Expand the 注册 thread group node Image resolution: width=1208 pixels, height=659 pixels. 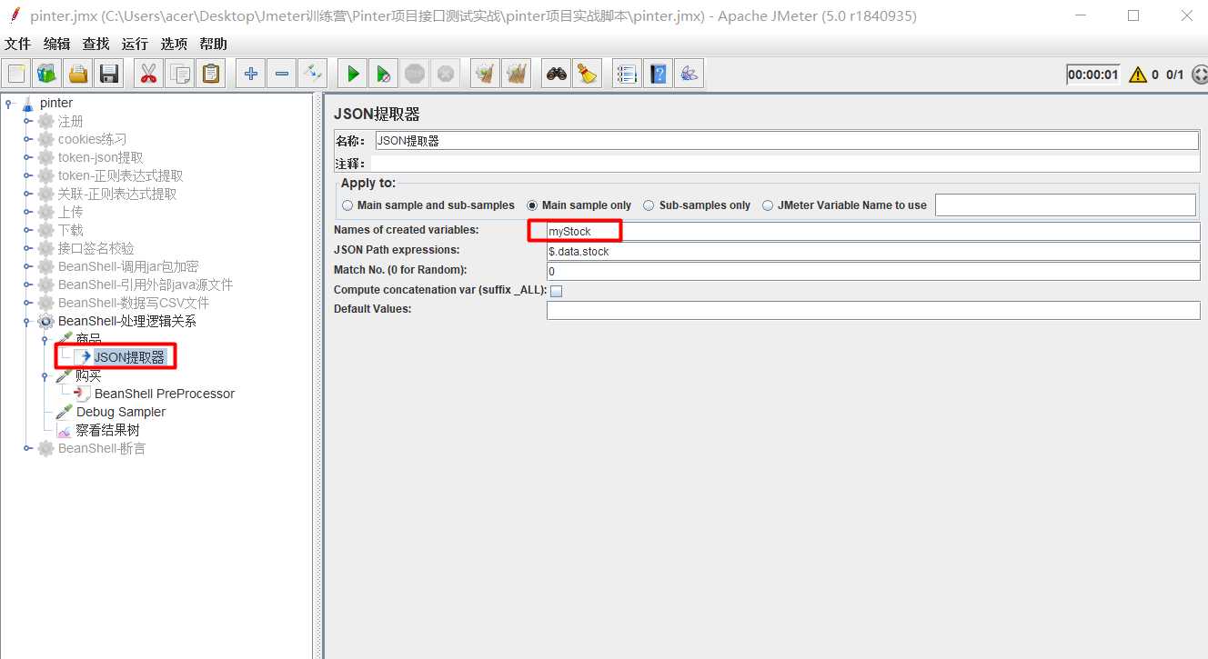27,121
